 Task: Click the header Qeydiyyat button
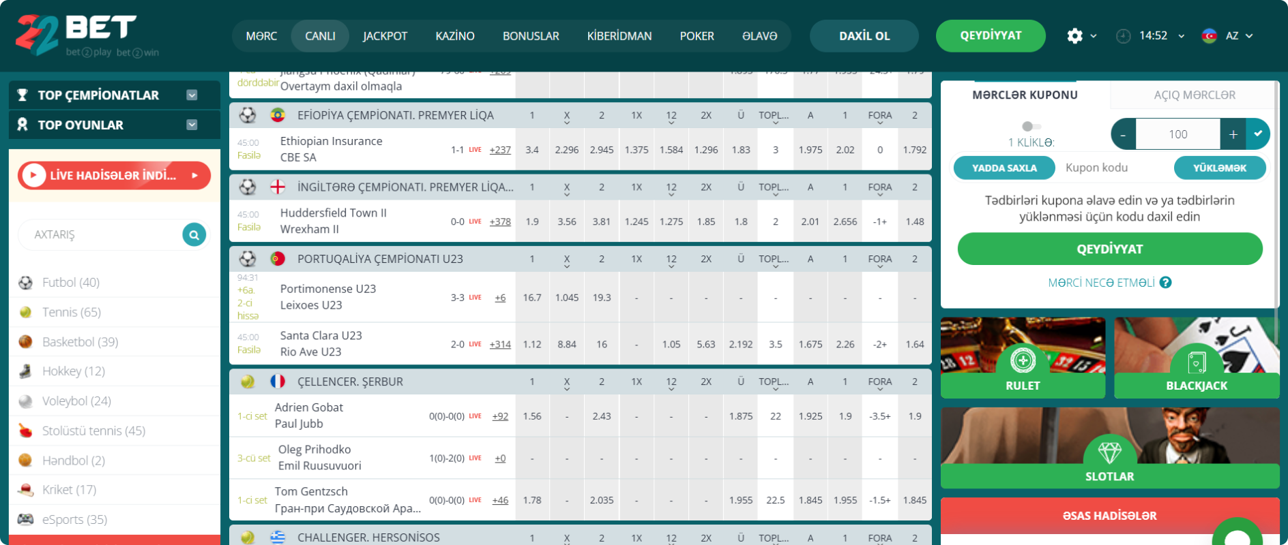tap(991, 36)
